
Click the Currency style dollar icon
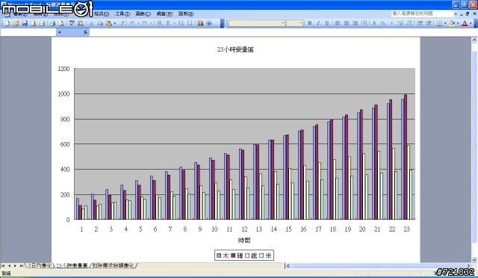point(374,23)
